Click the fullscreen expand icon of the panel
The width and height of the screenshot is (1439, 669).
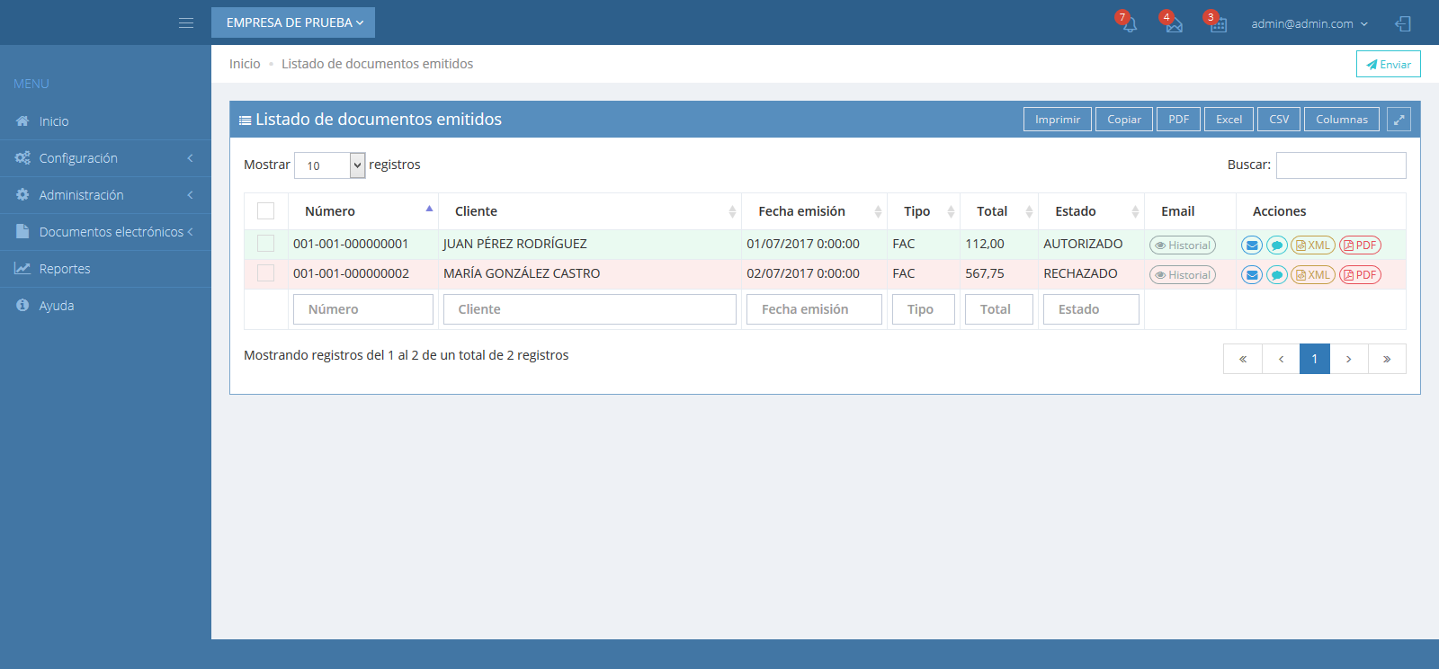(1399, 120)
